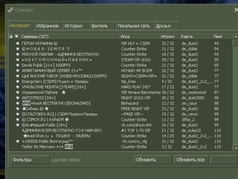
Task: Click shield icon next to +100500 Public Волгоград
Action: [x=18, y=141]
